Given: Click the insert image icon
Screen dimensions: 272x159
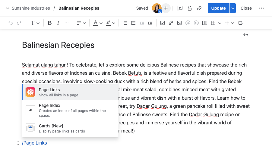Looking at the screenshot, I should pos(179,23).
